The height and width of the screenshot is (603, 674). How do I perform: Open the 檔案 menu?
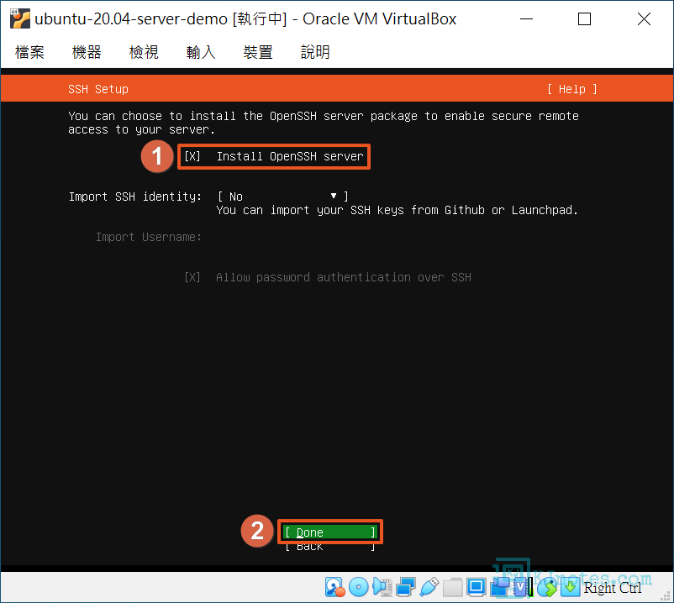click(x=29, y=52)
